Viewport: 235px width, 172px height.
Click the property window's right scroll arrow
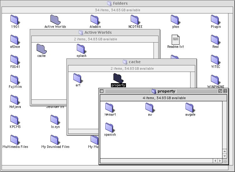(219, 161)
